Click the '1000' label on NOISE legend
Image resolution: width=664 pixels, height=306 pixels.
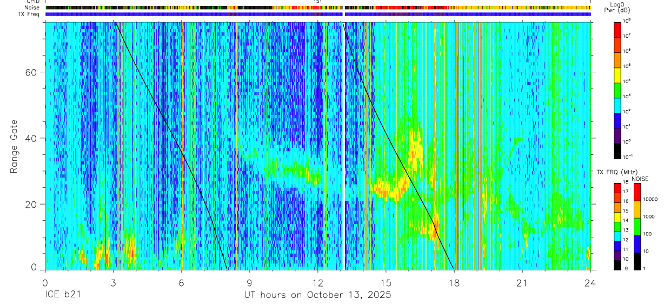[649, 216]
